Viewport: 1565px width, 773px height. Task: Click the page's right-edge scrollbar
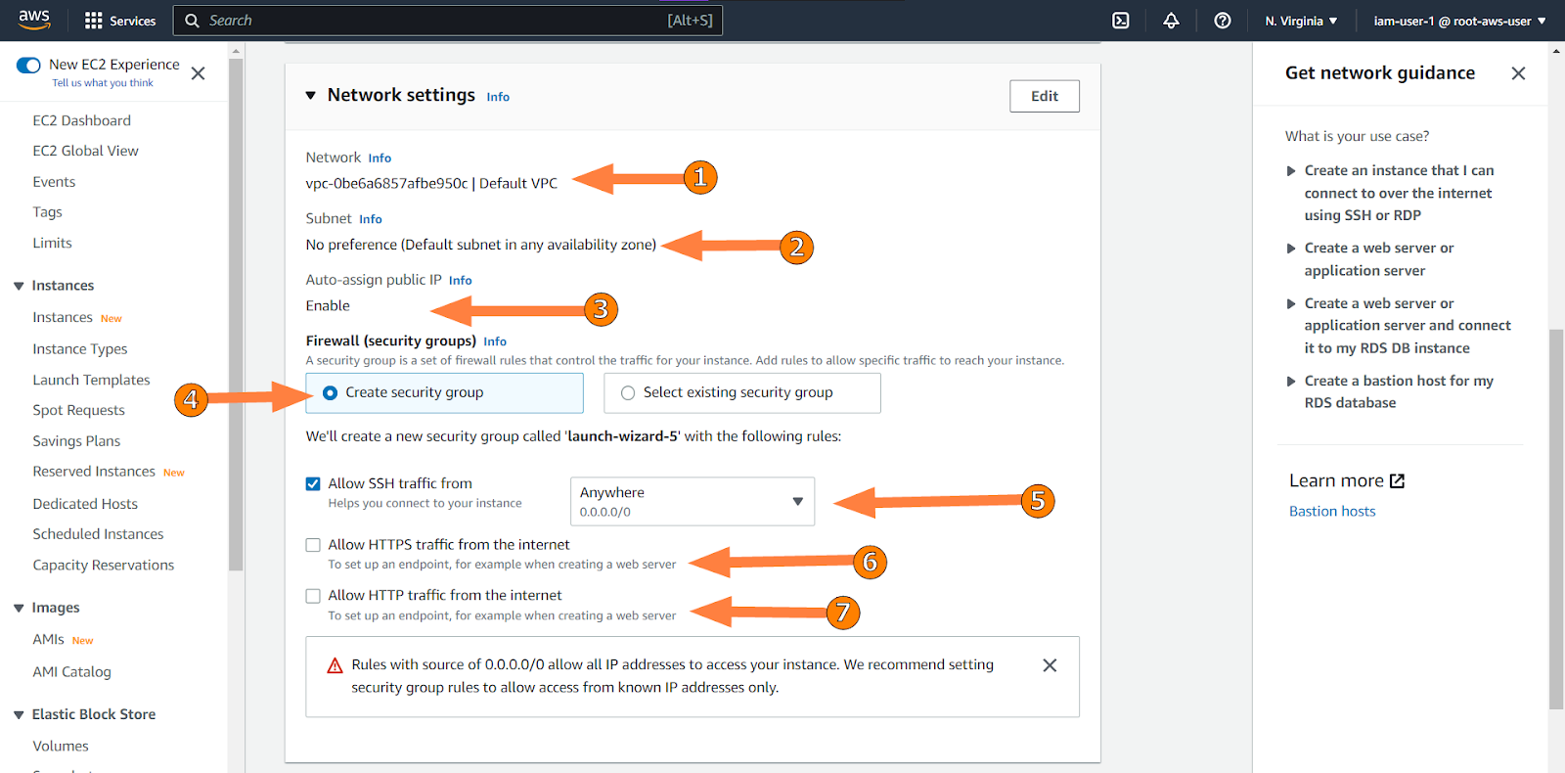pos(1556,519)
